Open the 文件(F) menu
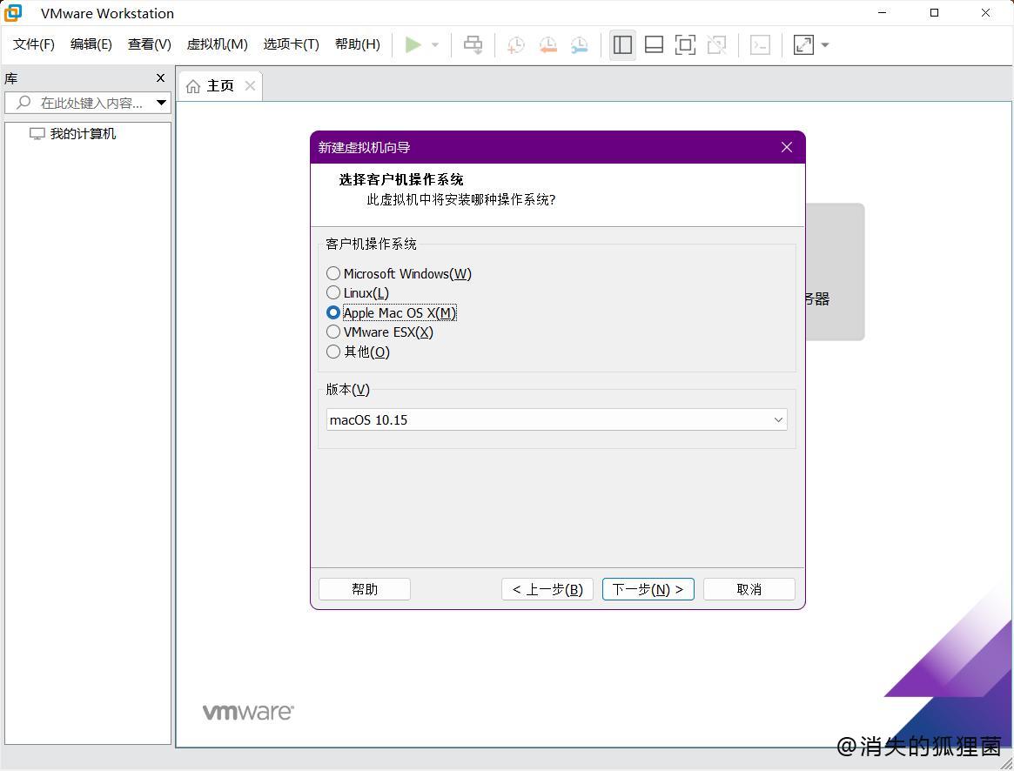The image size is (1014, 771). click(x=34, y=44)
